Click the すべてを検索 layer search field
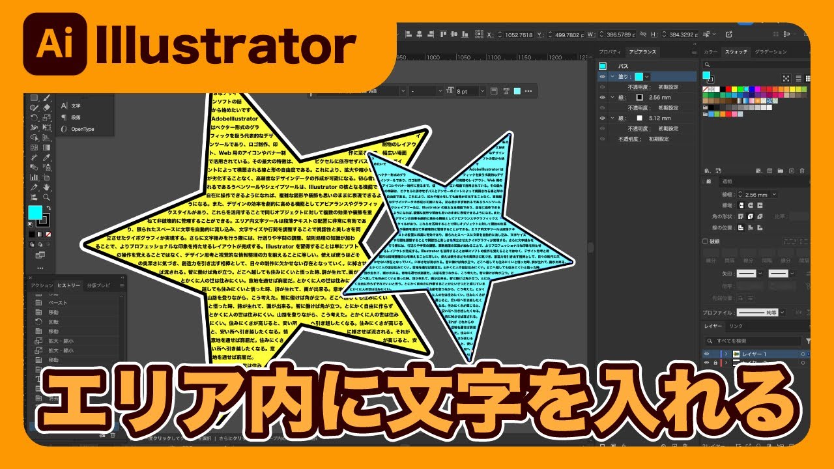The image size is (834, 469). [x=753, y=341]
